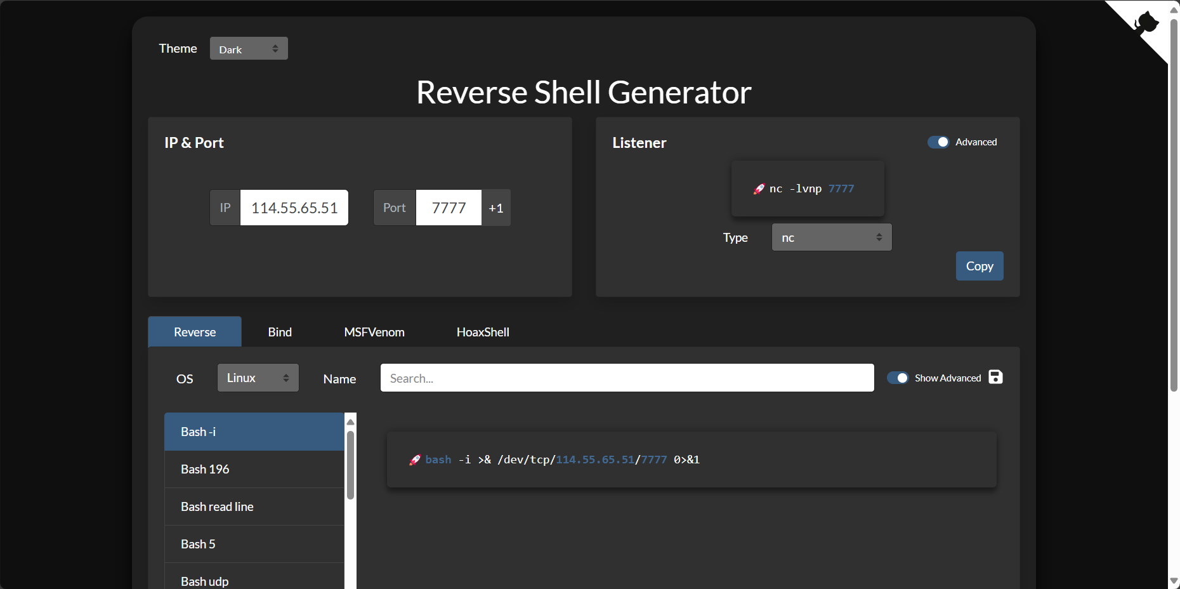The width and height of the screenshot is (1180, 589).
Task: Select the Bash 5 shell entry
Action: [254, 544]
